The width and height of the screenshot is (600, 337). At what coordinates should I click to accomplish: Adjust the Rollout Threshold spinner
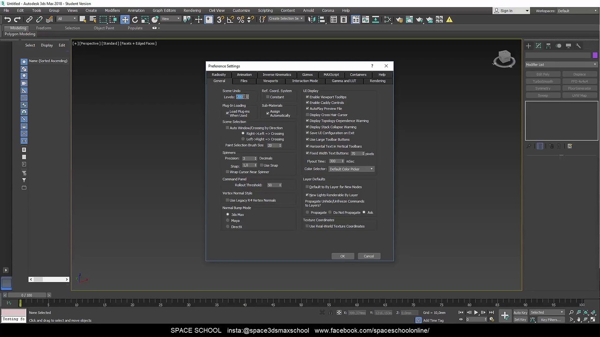point(280,185)
